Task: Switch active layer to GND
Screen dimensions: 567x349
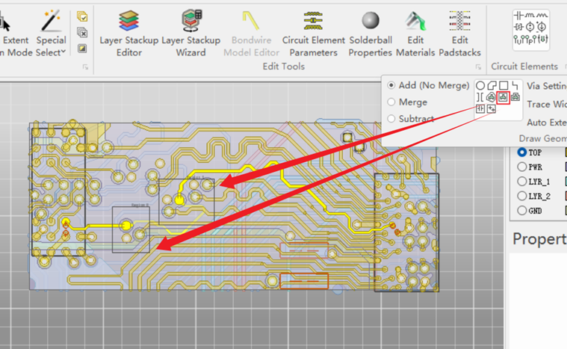Action: click(521, 211)
